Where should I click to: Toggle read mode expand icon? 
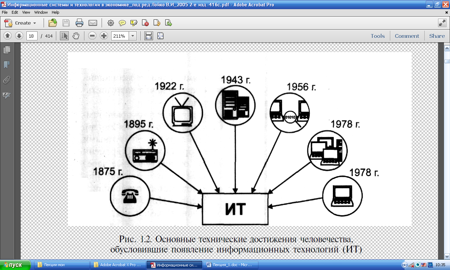[x=442, y=23]
